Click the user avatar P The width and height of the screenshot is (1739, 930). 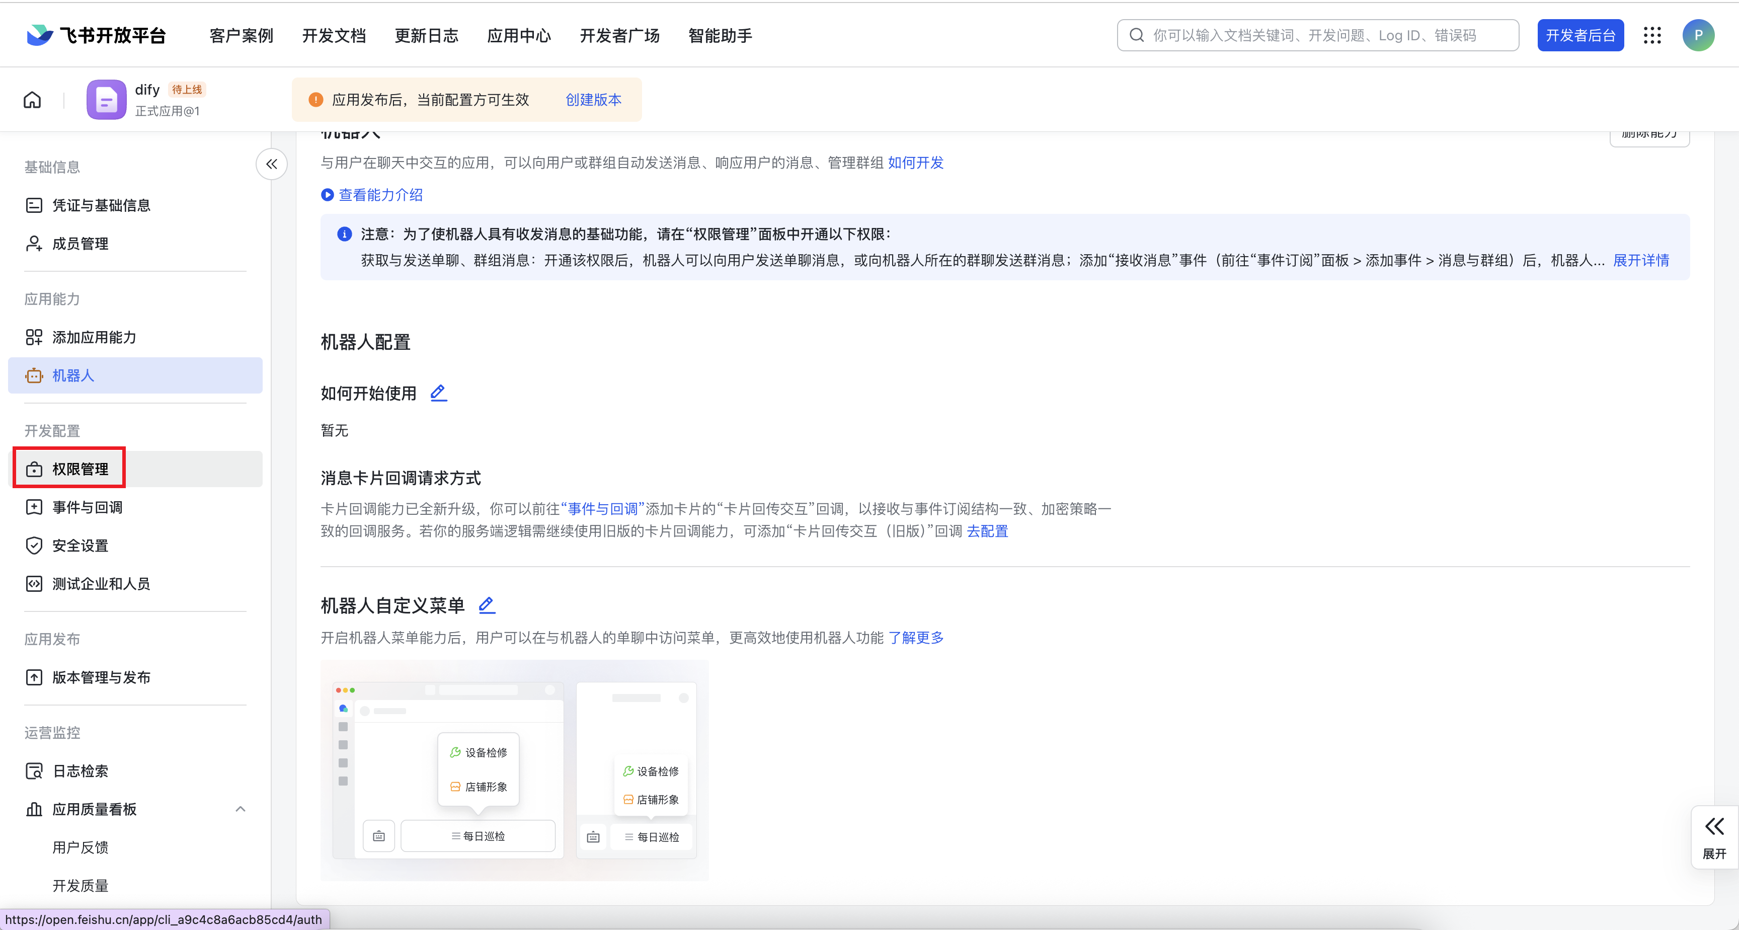click(x=1698, y=35)
